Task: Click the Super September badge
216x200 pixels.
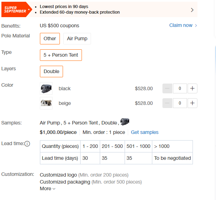Action: (x=17, y=9)
